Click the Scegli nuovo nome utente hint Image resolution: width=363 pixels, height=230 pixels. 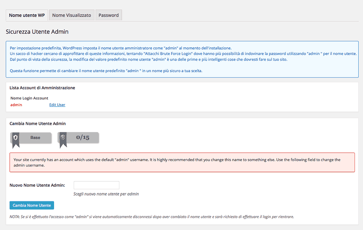point(106,194)
